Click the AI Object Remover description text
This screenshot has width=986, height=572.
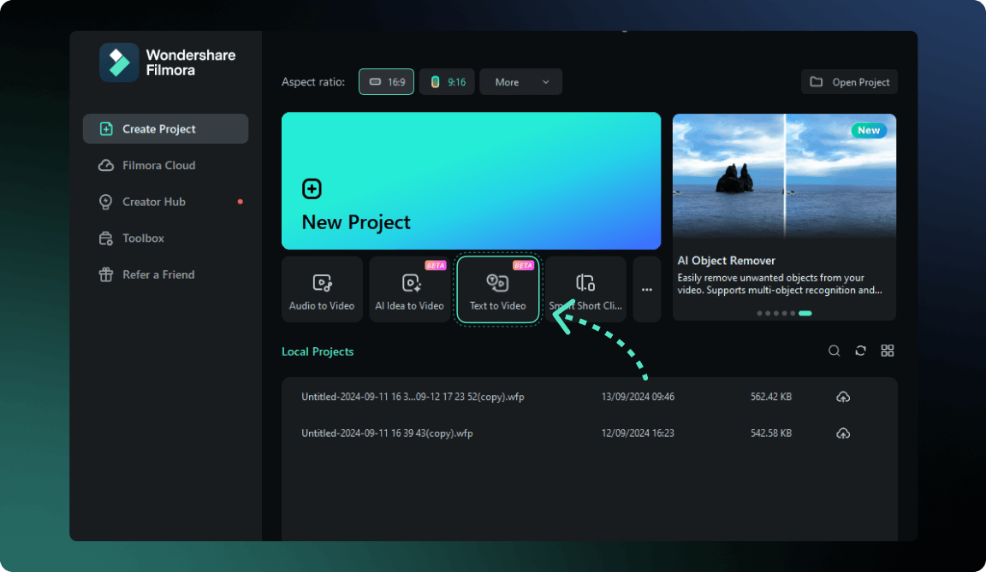pyautogui.click(x=780, y=284)
